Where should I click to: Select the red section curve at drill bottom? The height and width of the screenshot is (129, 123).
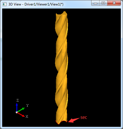61,122
